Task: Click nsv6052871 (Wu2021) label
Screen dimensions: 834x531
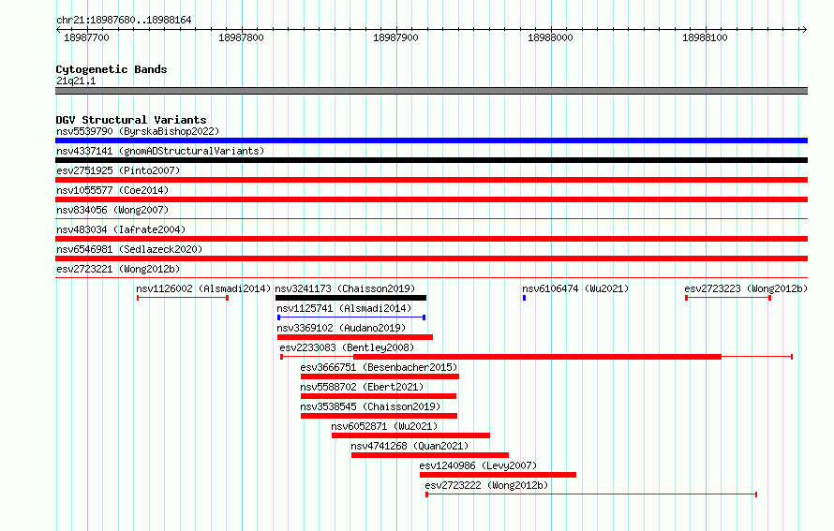Action: [384, 426]
